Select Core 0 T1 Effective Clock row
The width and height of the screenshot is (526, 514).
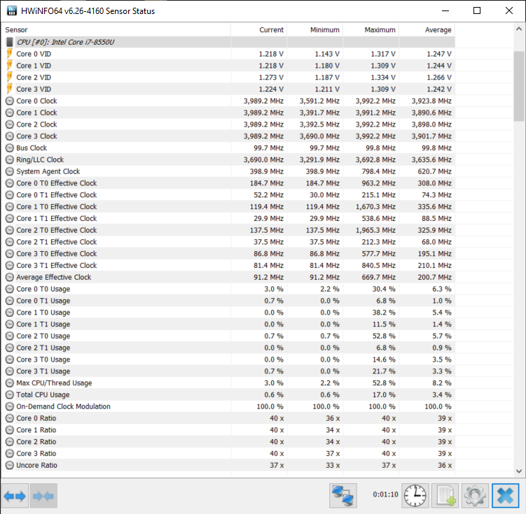pyautogui.click(x=228, y=195)
